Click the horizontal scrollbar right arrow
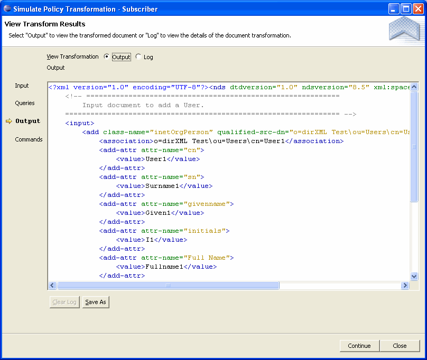 405,286
